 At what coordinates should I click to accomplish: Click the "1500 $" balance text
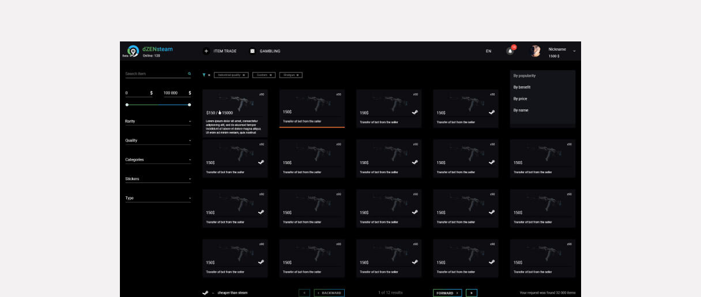(x=554, y=56)
